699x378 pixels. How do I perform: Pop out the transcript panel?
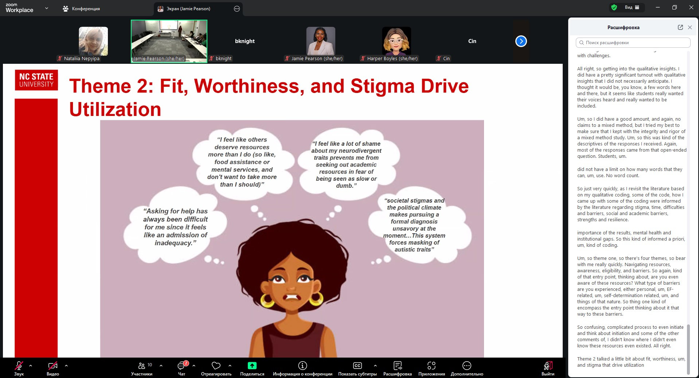[x=680, y=27]
